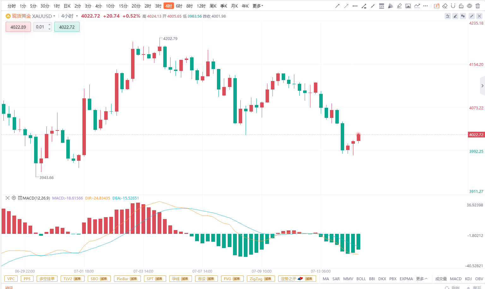Switch to the 12时 timeframe

201,6
